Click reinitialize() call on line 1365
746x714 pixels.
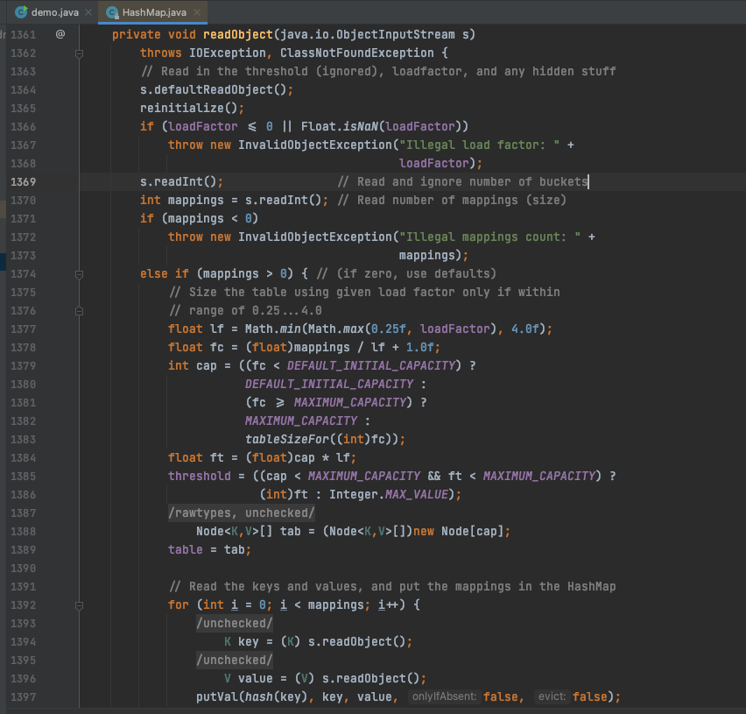tap(189, 108)
